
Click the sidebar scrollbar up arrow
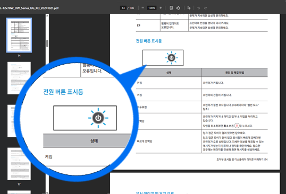[x=47, y=15]
